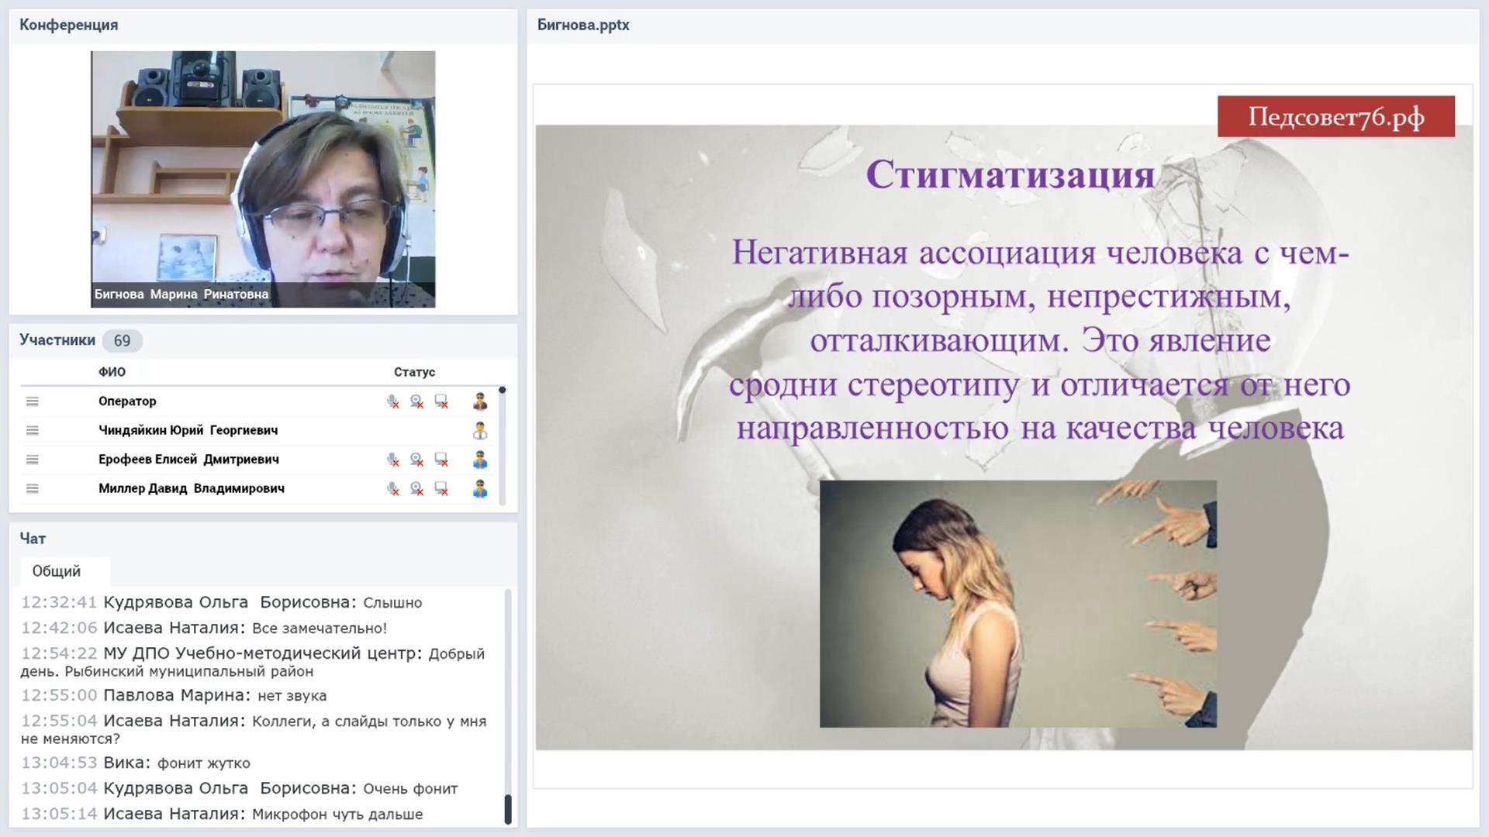Select participant name Оператор
Viewport: 1489px width, 837px height.
(127, 401)
